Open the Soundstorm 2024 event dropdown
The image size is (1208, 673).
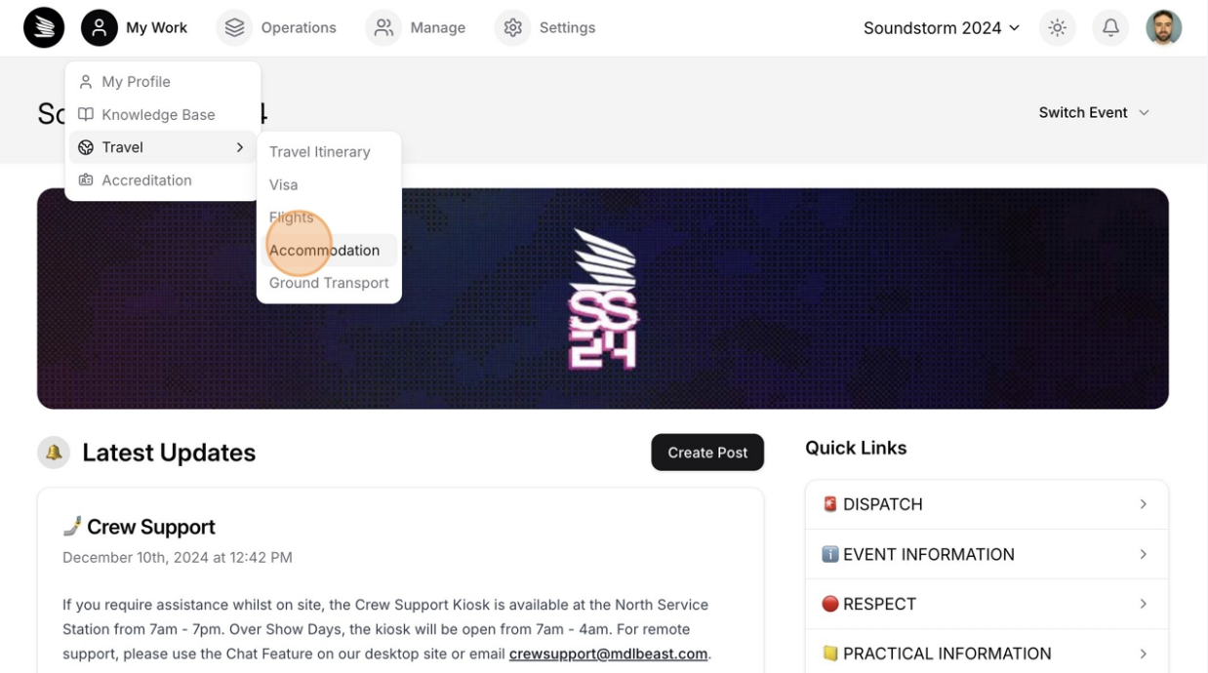click(x=941, y=28)
